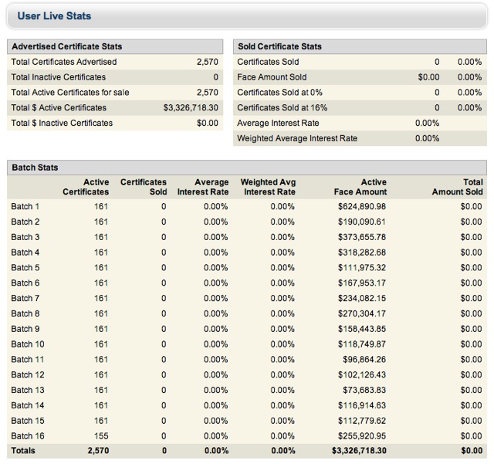The image size is (494, 464).
Task: Click the Total $ Active Certificates label
Action: (59, 108)
